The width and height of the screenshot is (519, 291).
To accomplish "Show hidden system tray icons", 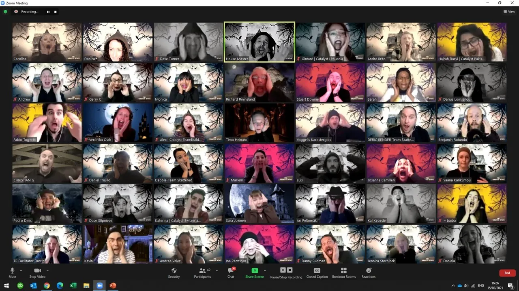I will pos(453,286).
